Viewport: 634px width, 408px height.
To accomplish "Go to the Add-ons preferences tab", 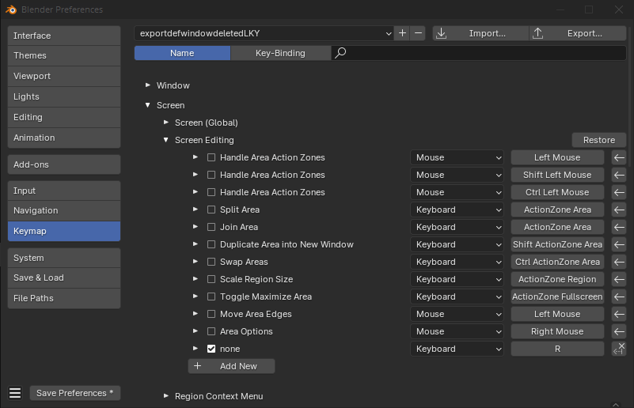I will click(x=64, y=164).
